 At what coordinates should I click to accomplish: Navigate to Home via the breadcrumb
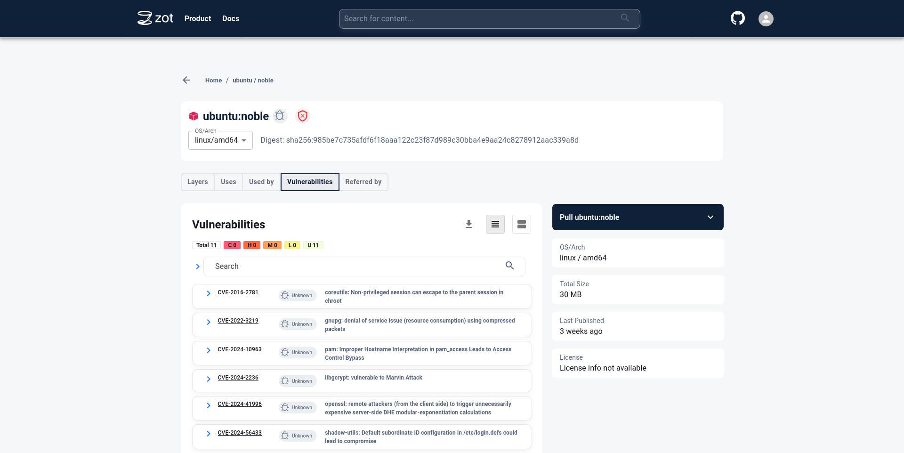213,80
